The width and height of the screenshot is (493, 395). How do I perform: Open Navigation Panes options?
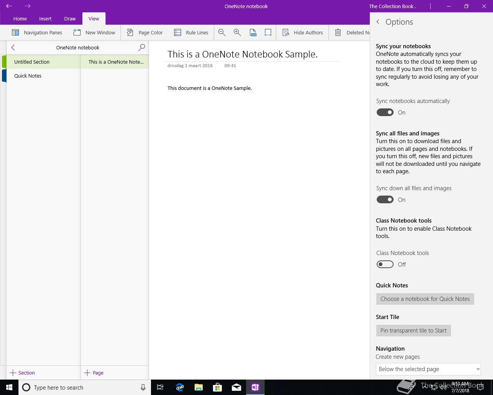tap(37, 32)
